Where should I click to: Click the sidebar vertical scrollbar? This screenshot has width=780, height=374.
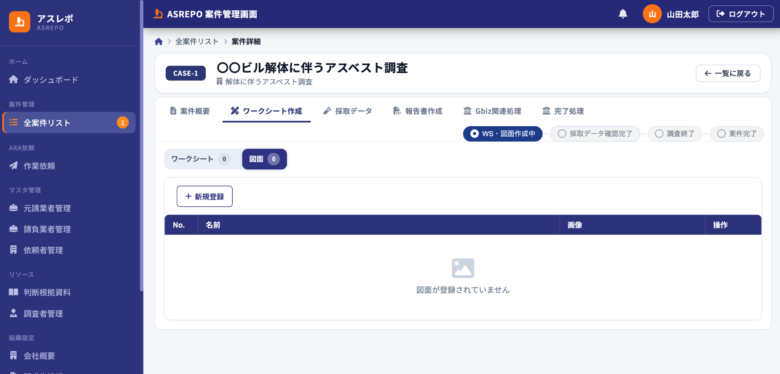[x=142, y=146]
